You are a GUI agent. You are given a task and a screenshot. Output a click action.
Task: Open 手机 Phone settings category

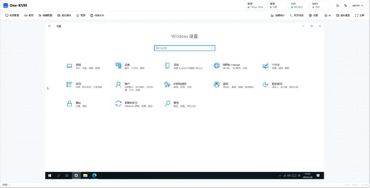(183, 66)
